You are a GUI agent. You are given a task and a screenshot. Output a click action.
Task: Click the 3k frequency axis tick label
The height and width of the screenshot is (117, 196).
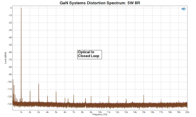[x=39, y=112]
